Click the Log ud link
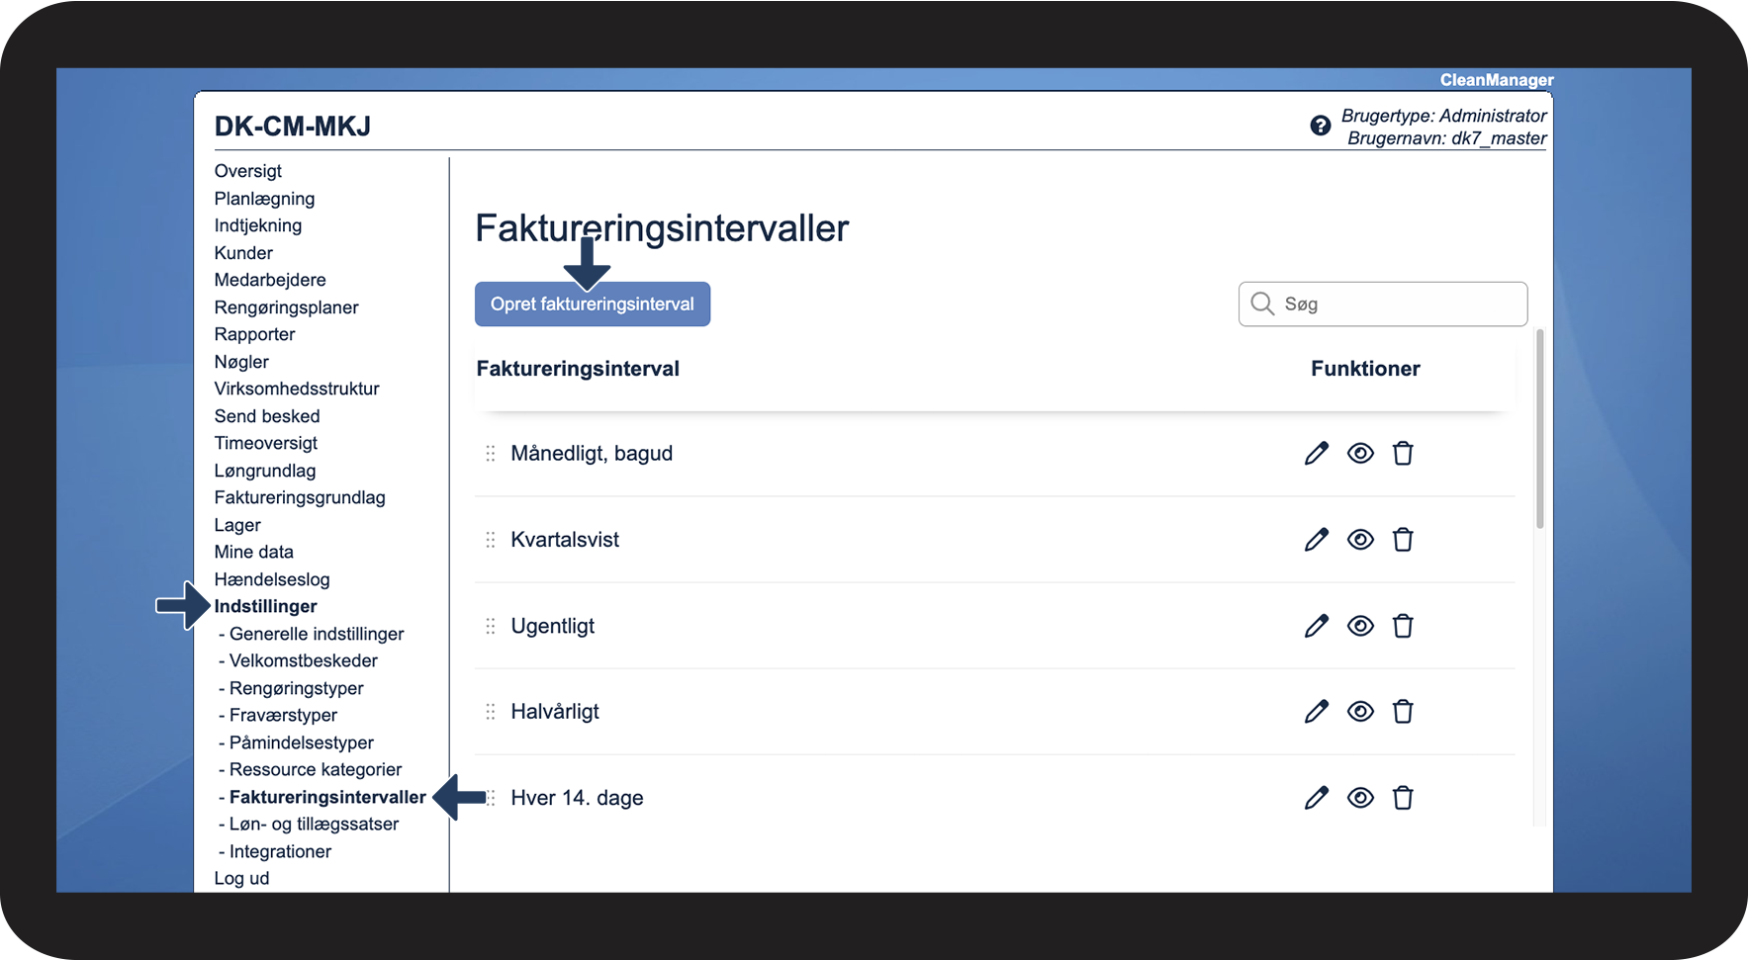 pos(241,878)
